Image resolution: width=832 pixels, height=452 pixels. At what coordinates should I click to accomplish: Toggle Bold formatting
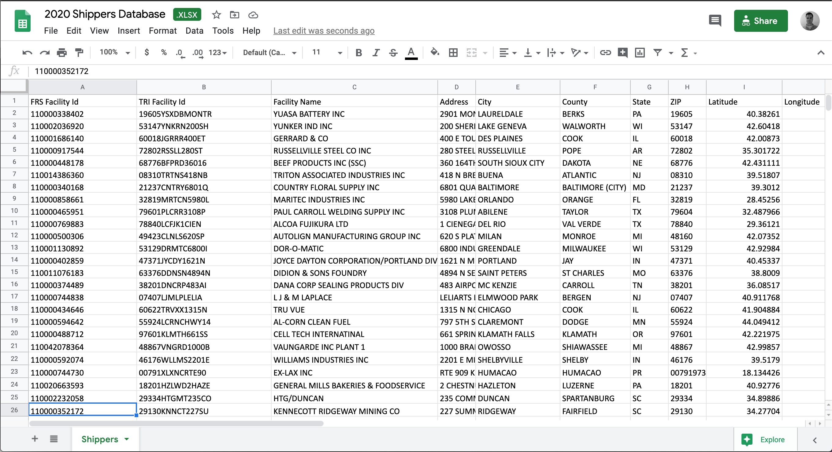click(358, 52)
